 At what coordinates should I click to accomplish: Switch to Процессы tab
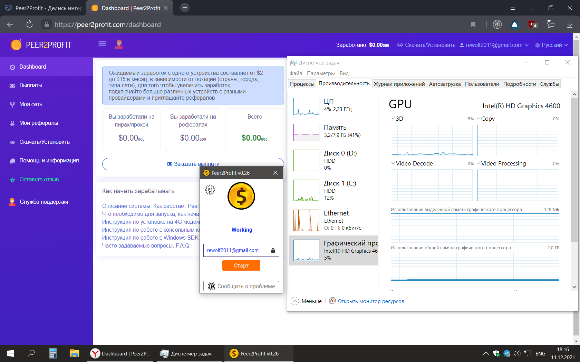point(302,84)
